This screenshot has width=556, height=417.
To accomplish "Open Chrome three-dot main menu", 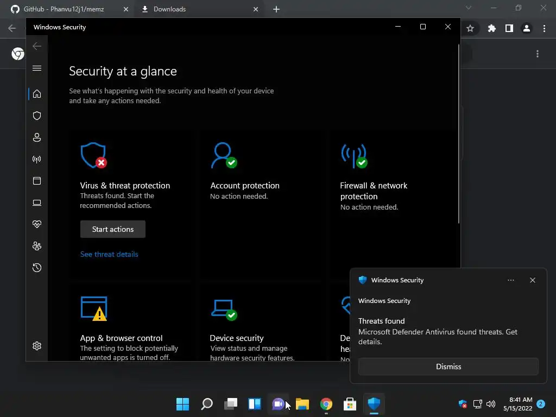I will tap(544, 28).
